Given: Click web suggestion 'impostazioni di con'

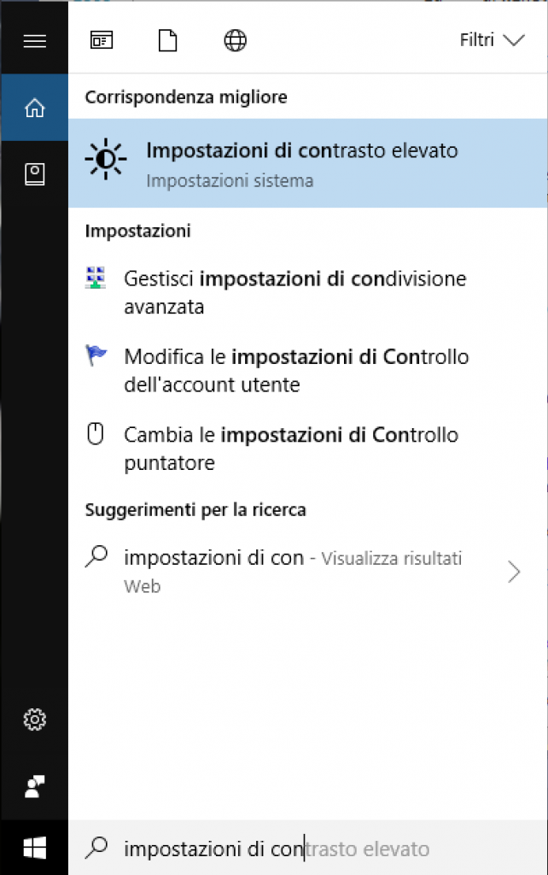Looking at the screenshot, I should tap(213, 559).
